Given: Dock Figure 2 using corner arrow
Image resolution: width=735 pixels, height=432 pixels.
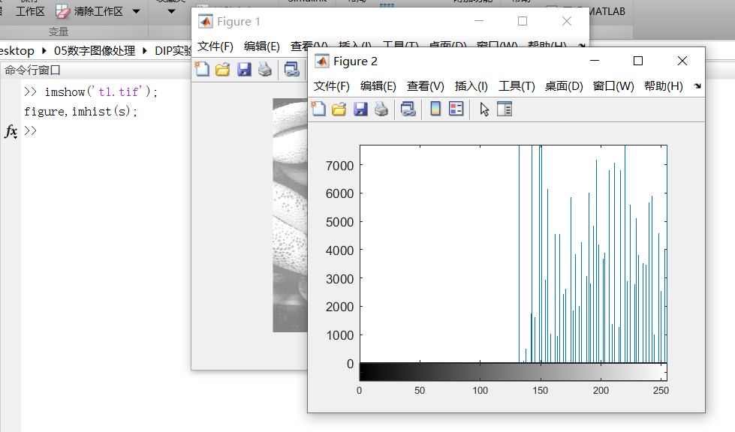Looking at the screenshot, I should [x=697, y=86].
